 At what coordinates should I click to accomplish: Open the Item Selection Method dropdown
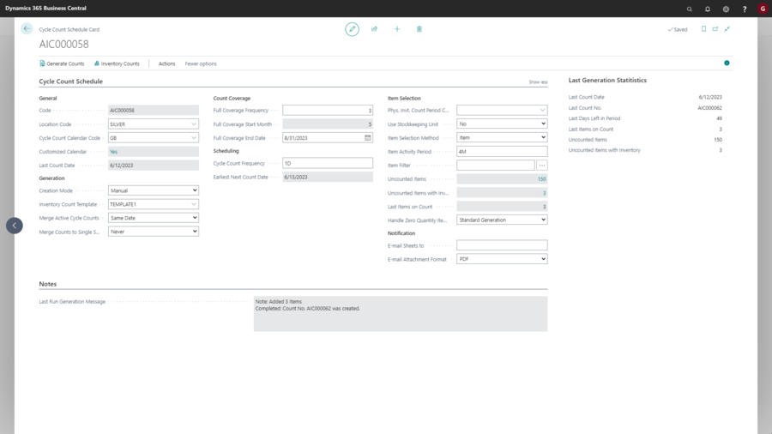(502, 137)
